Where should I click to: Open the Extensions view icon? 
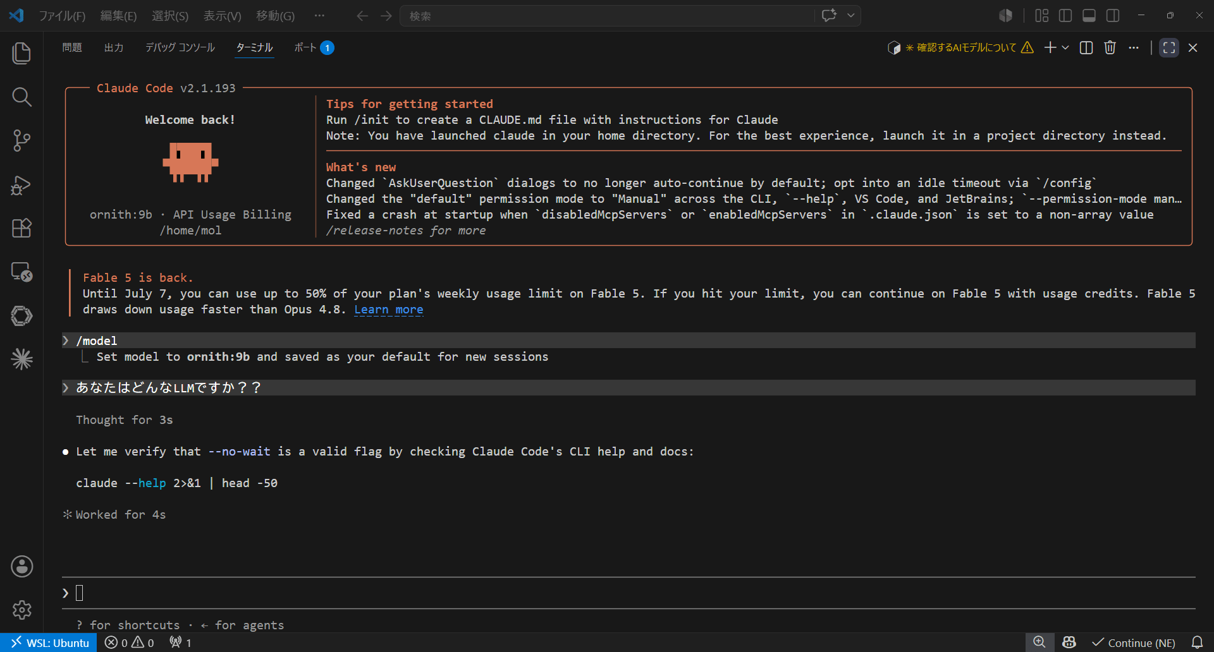point(21,228)
